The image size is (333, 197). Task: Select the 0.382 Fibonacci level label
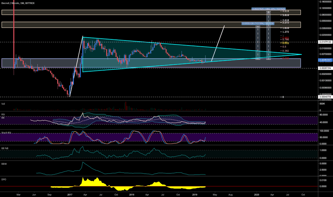coord(285,51)
